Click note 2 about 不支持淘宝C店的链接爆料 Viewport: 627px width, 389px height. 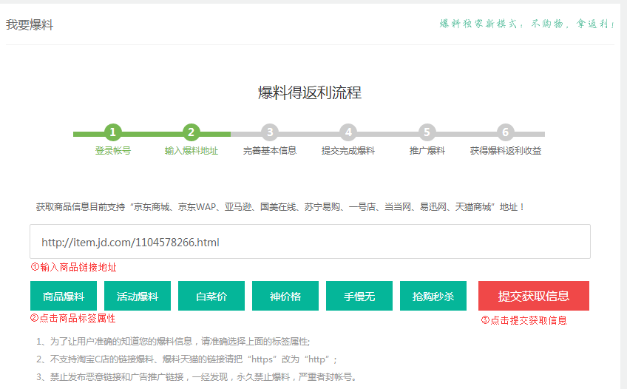point(187,359)
